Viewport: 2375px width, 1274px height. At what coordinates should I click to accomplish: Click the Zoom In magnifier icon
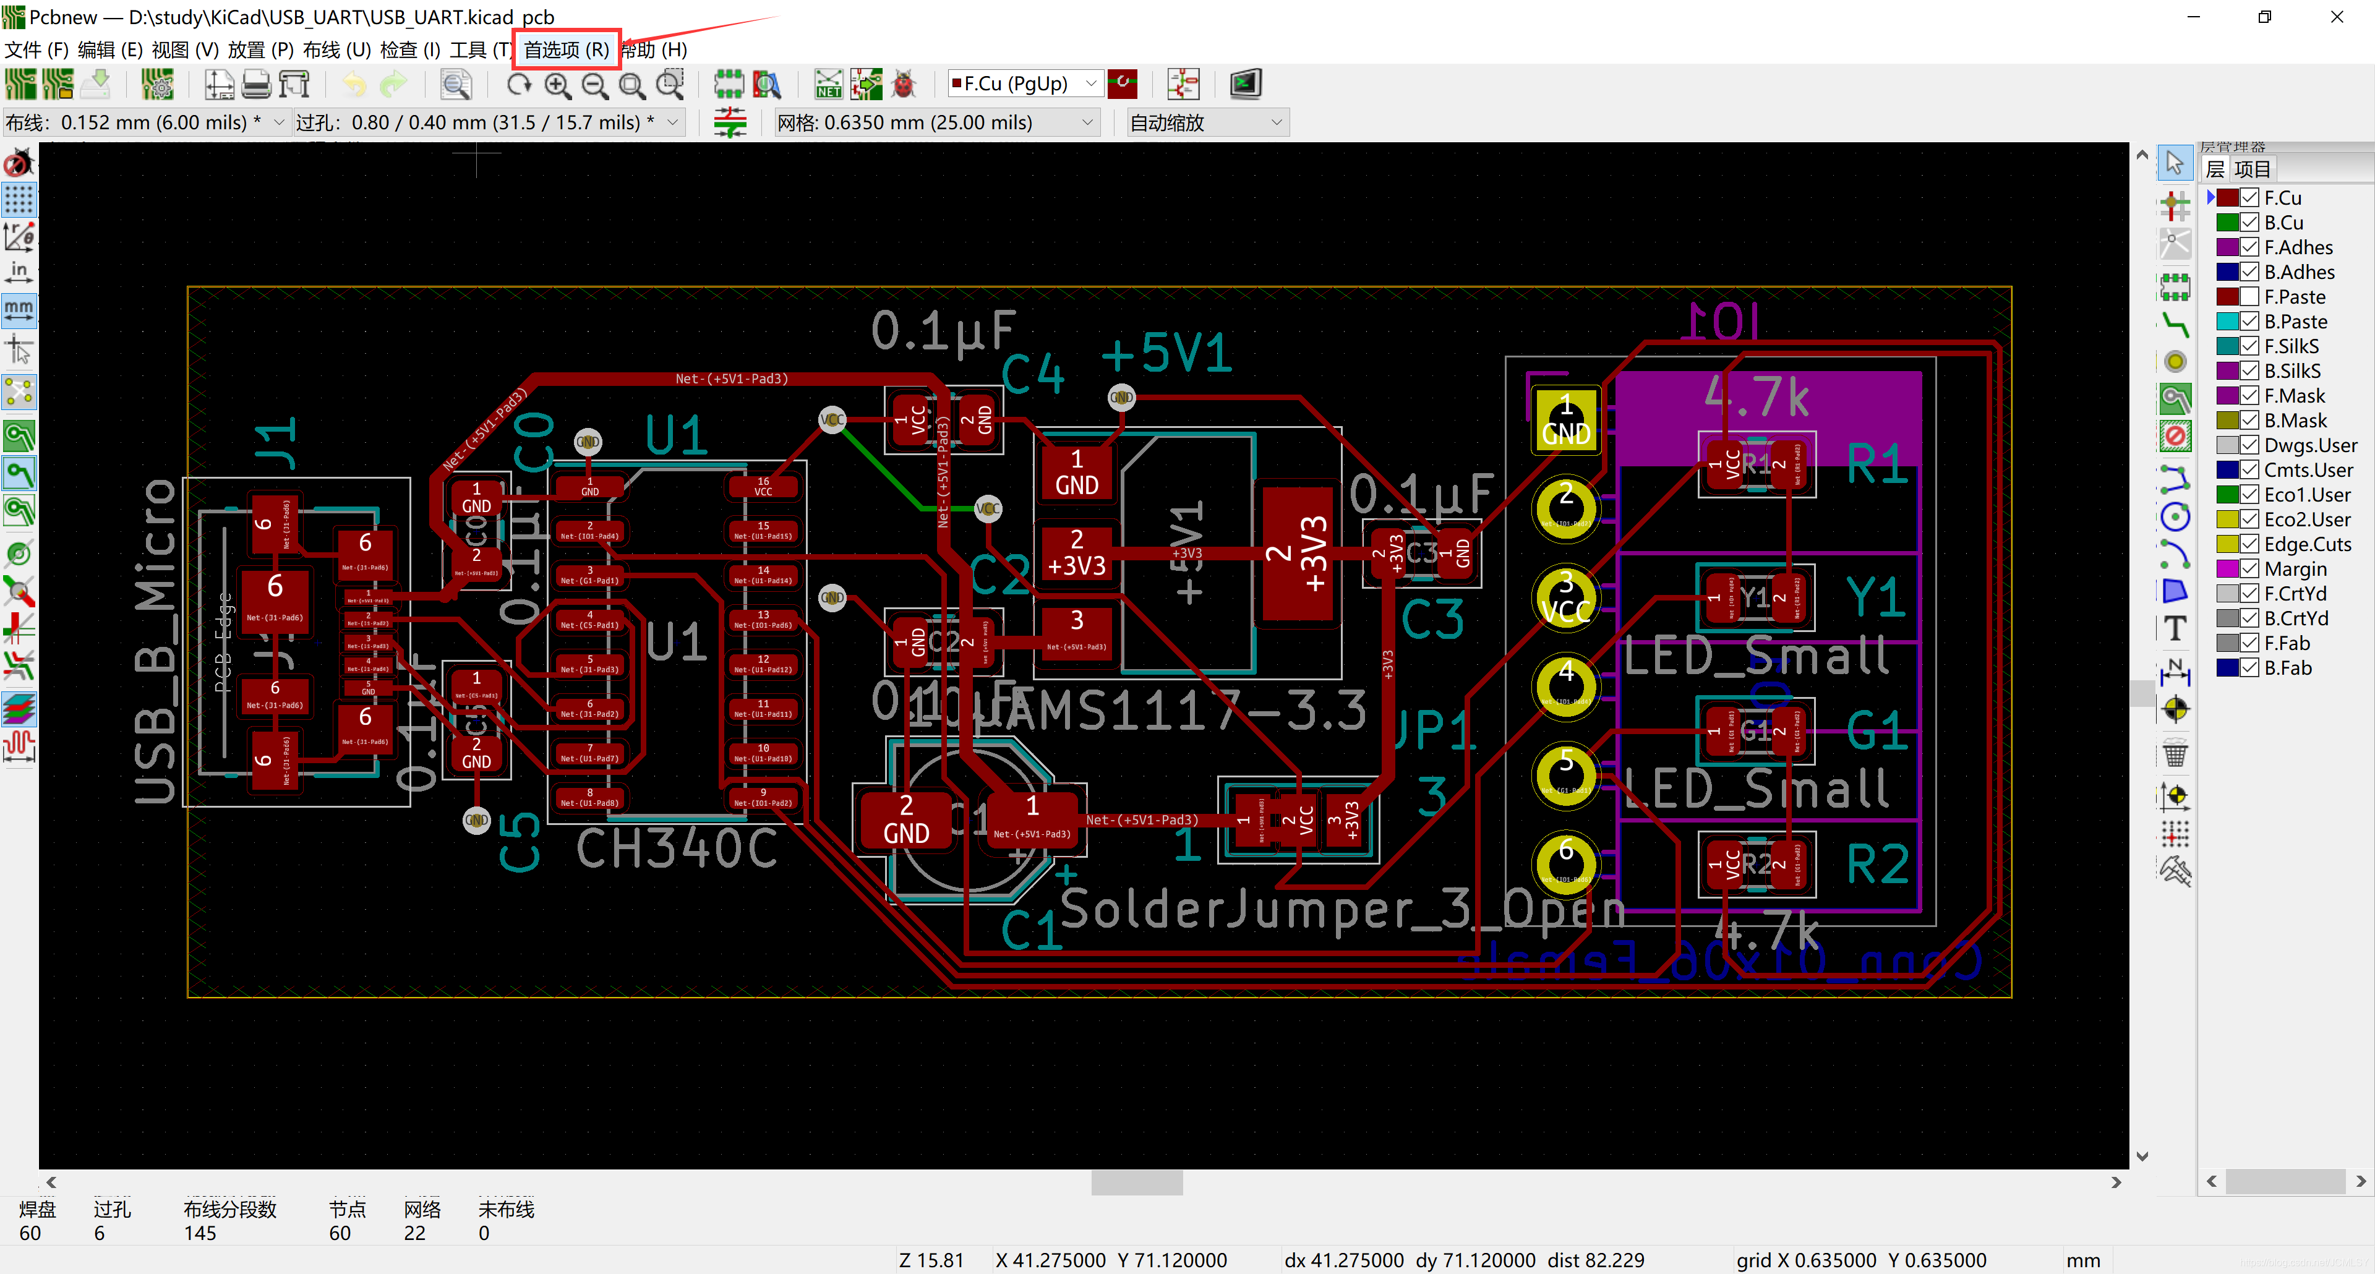pos(557,85)
